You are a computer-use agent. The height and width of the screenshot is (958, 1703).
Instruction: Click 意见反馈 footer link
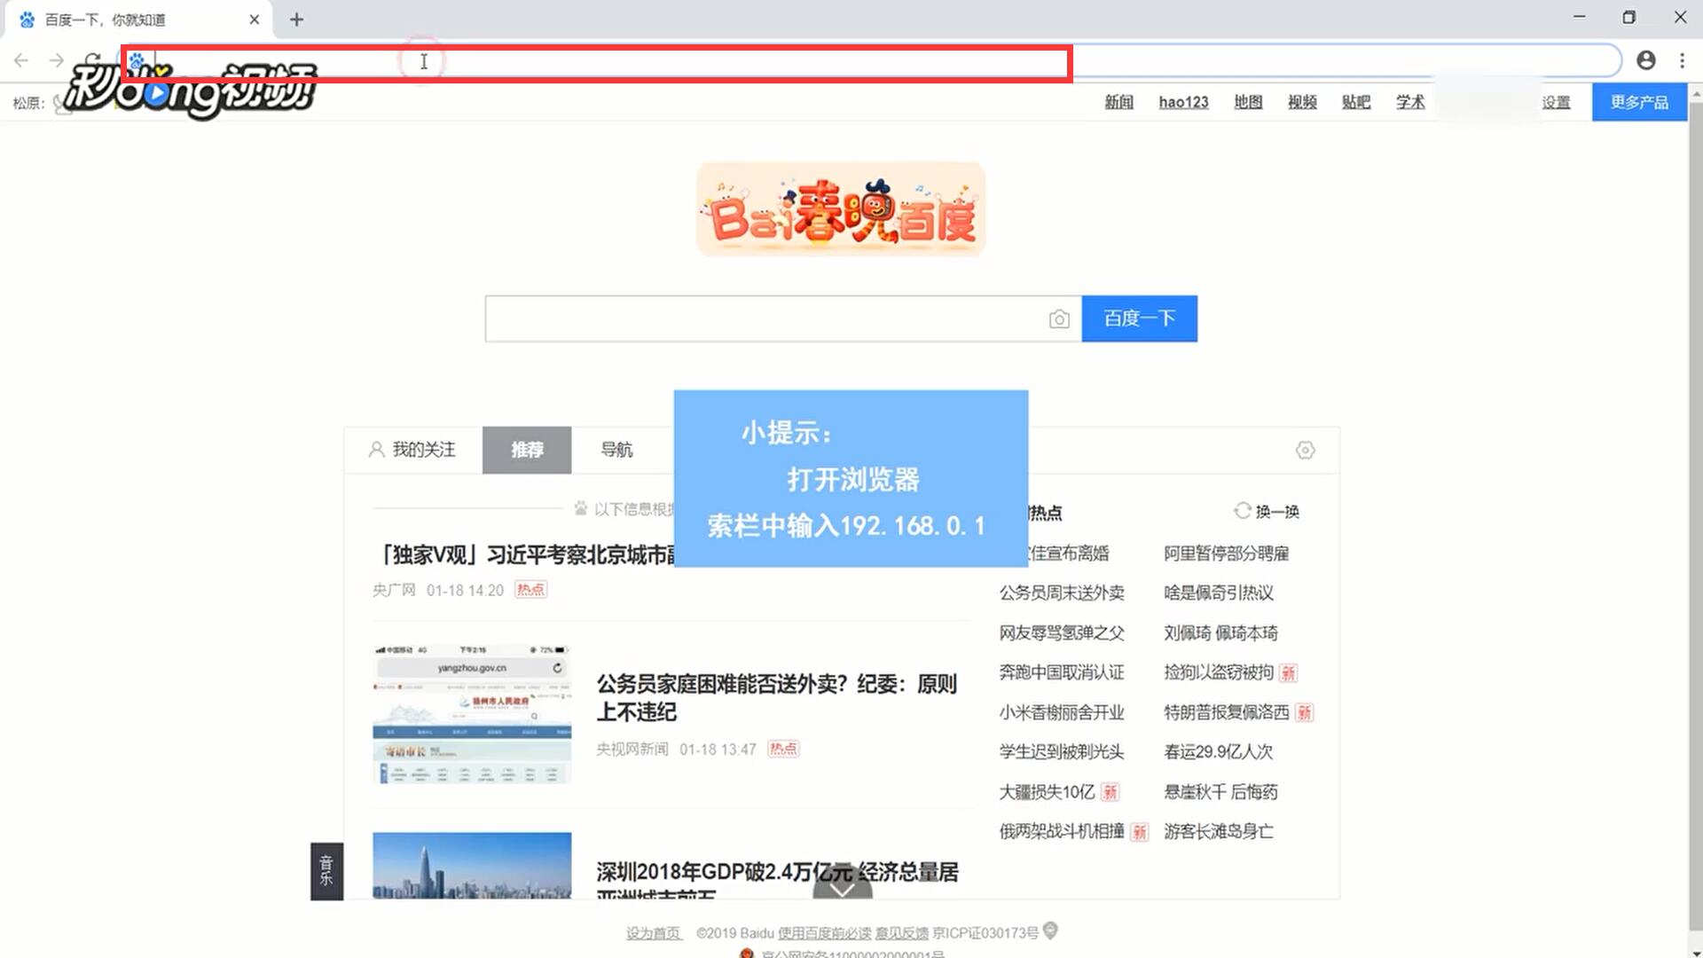click(x=902, y=933)
